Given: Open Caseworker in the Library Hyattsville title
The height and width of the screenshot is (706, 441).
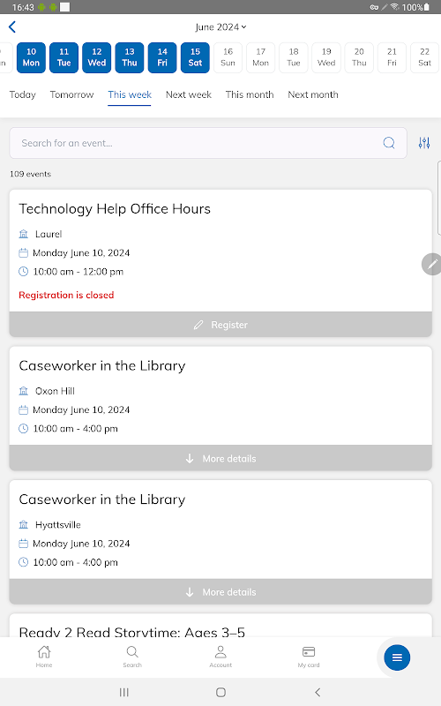Looking at the screenshot, I should pyautogui.click(x=102, y=499).
